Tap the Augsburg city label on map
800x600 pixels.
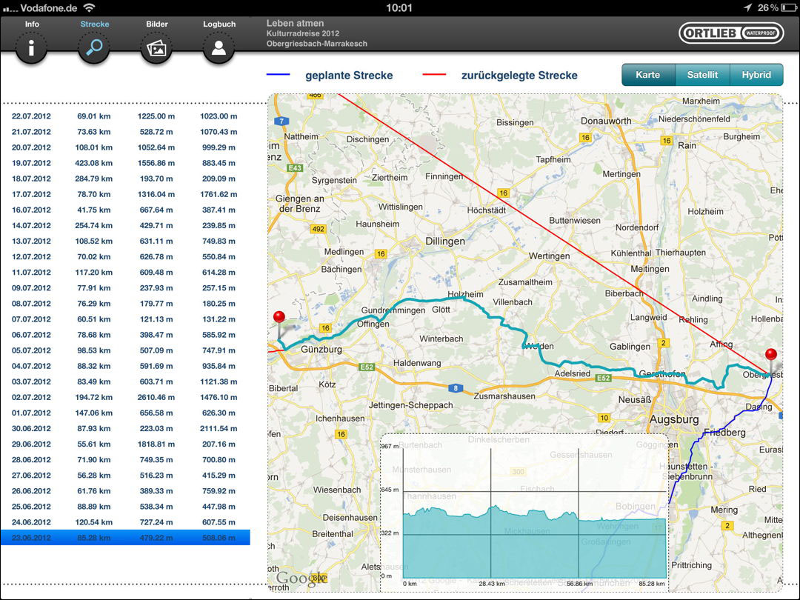tap(674, 419)
